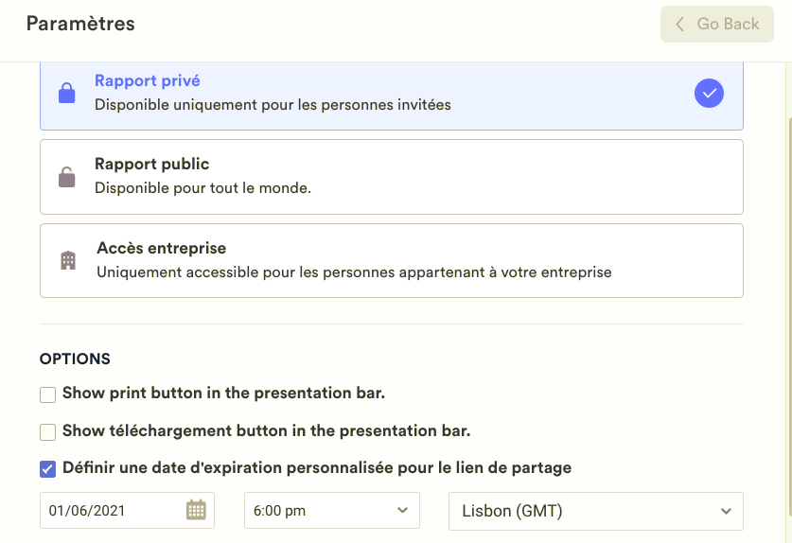Open the calendar date picker icon
This screenshot has height=543, width=792.
tap(196, 510)
